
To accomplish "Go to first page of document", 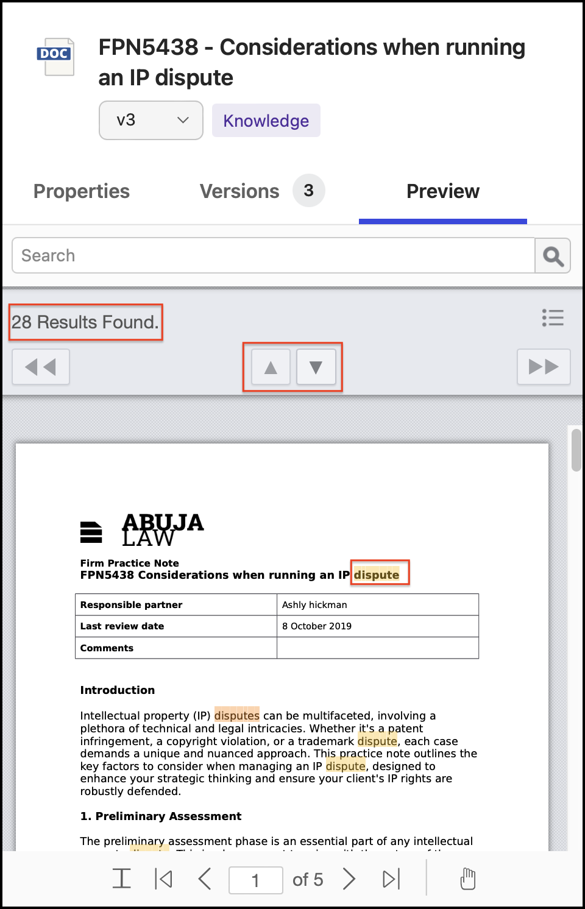I will pos(163,879).
